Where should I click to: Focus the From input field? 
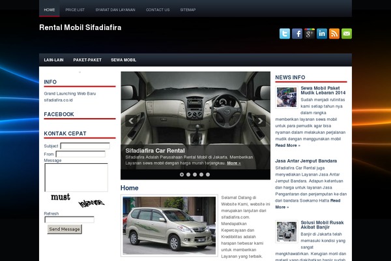[80, 154]
